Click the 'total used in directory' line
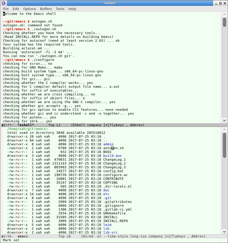The width and height of the screenshot is (228, 243). (x=56, y=133)
